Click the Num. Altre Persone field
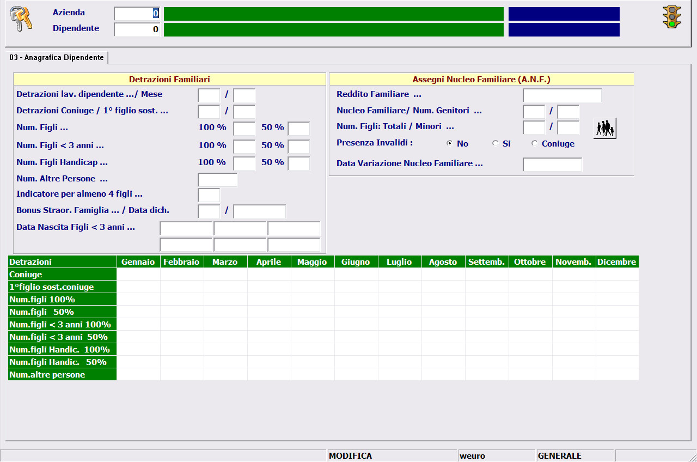Screen dimensions: 697x462 (x=217, y=180)
